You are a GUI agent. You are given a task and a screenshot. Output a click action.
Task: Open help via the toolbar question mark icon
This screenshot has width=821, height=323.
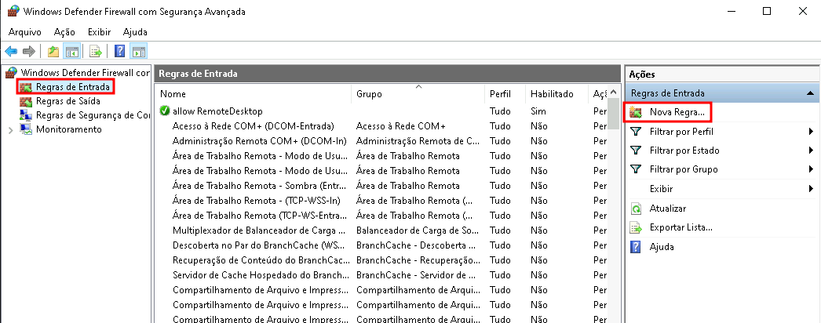(x=120, y=51)
